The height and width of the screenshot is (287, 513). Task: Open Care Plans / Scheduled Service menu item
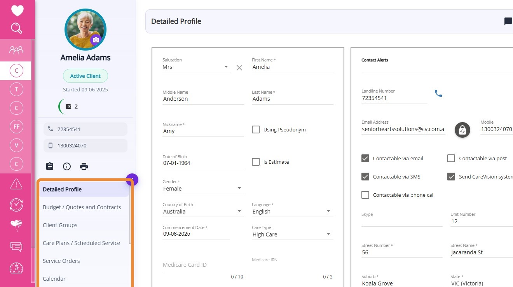[x=81, y=243]
